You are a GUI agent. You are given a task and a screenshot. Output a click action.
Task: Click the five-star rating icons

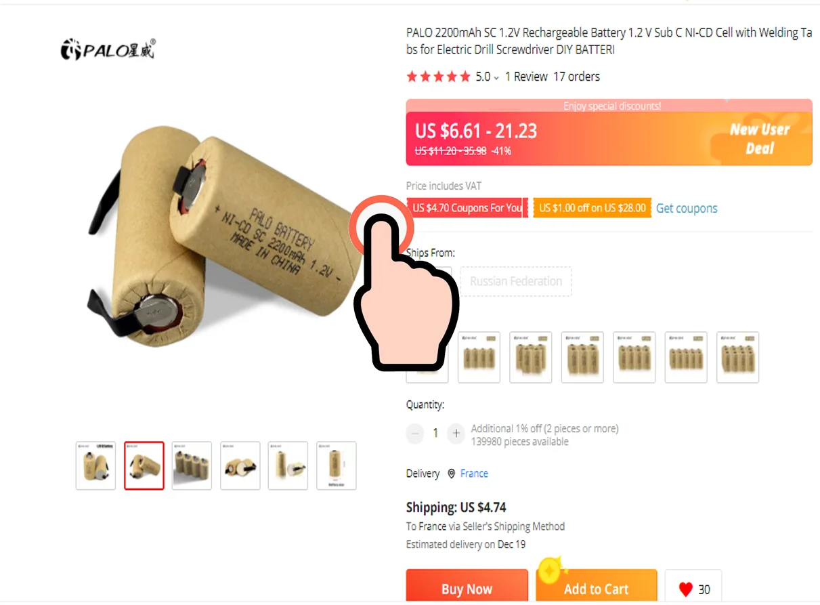click(438, 77)
